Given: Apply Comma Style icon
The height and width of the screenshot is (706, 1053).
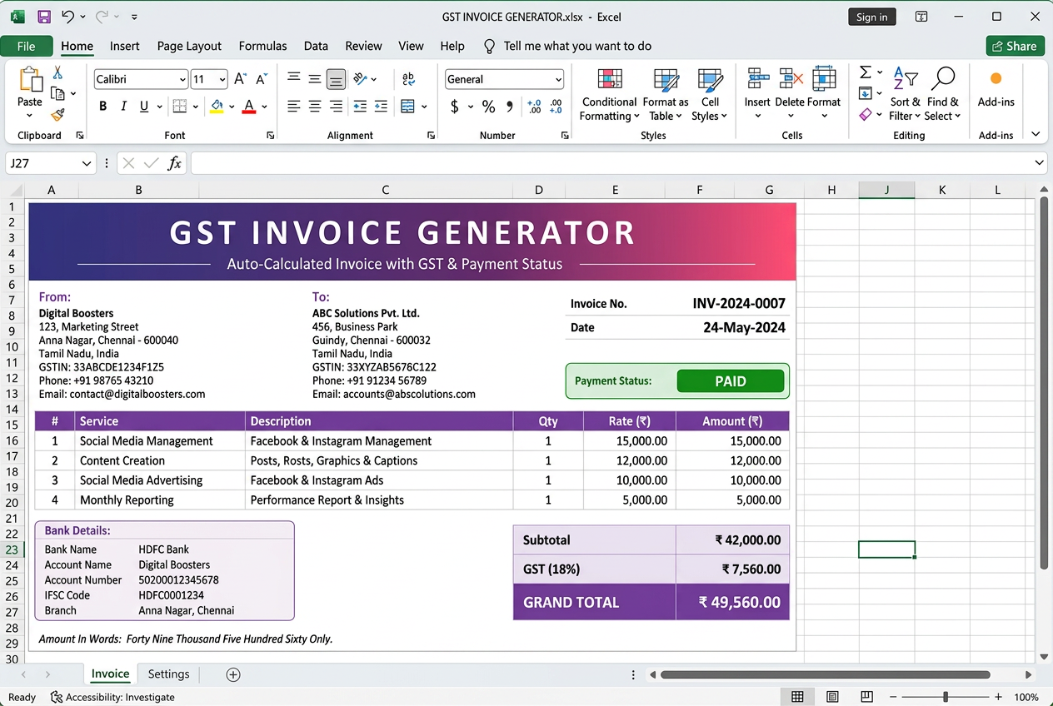Looking at the screenshot, I should (x=510, y=106).
